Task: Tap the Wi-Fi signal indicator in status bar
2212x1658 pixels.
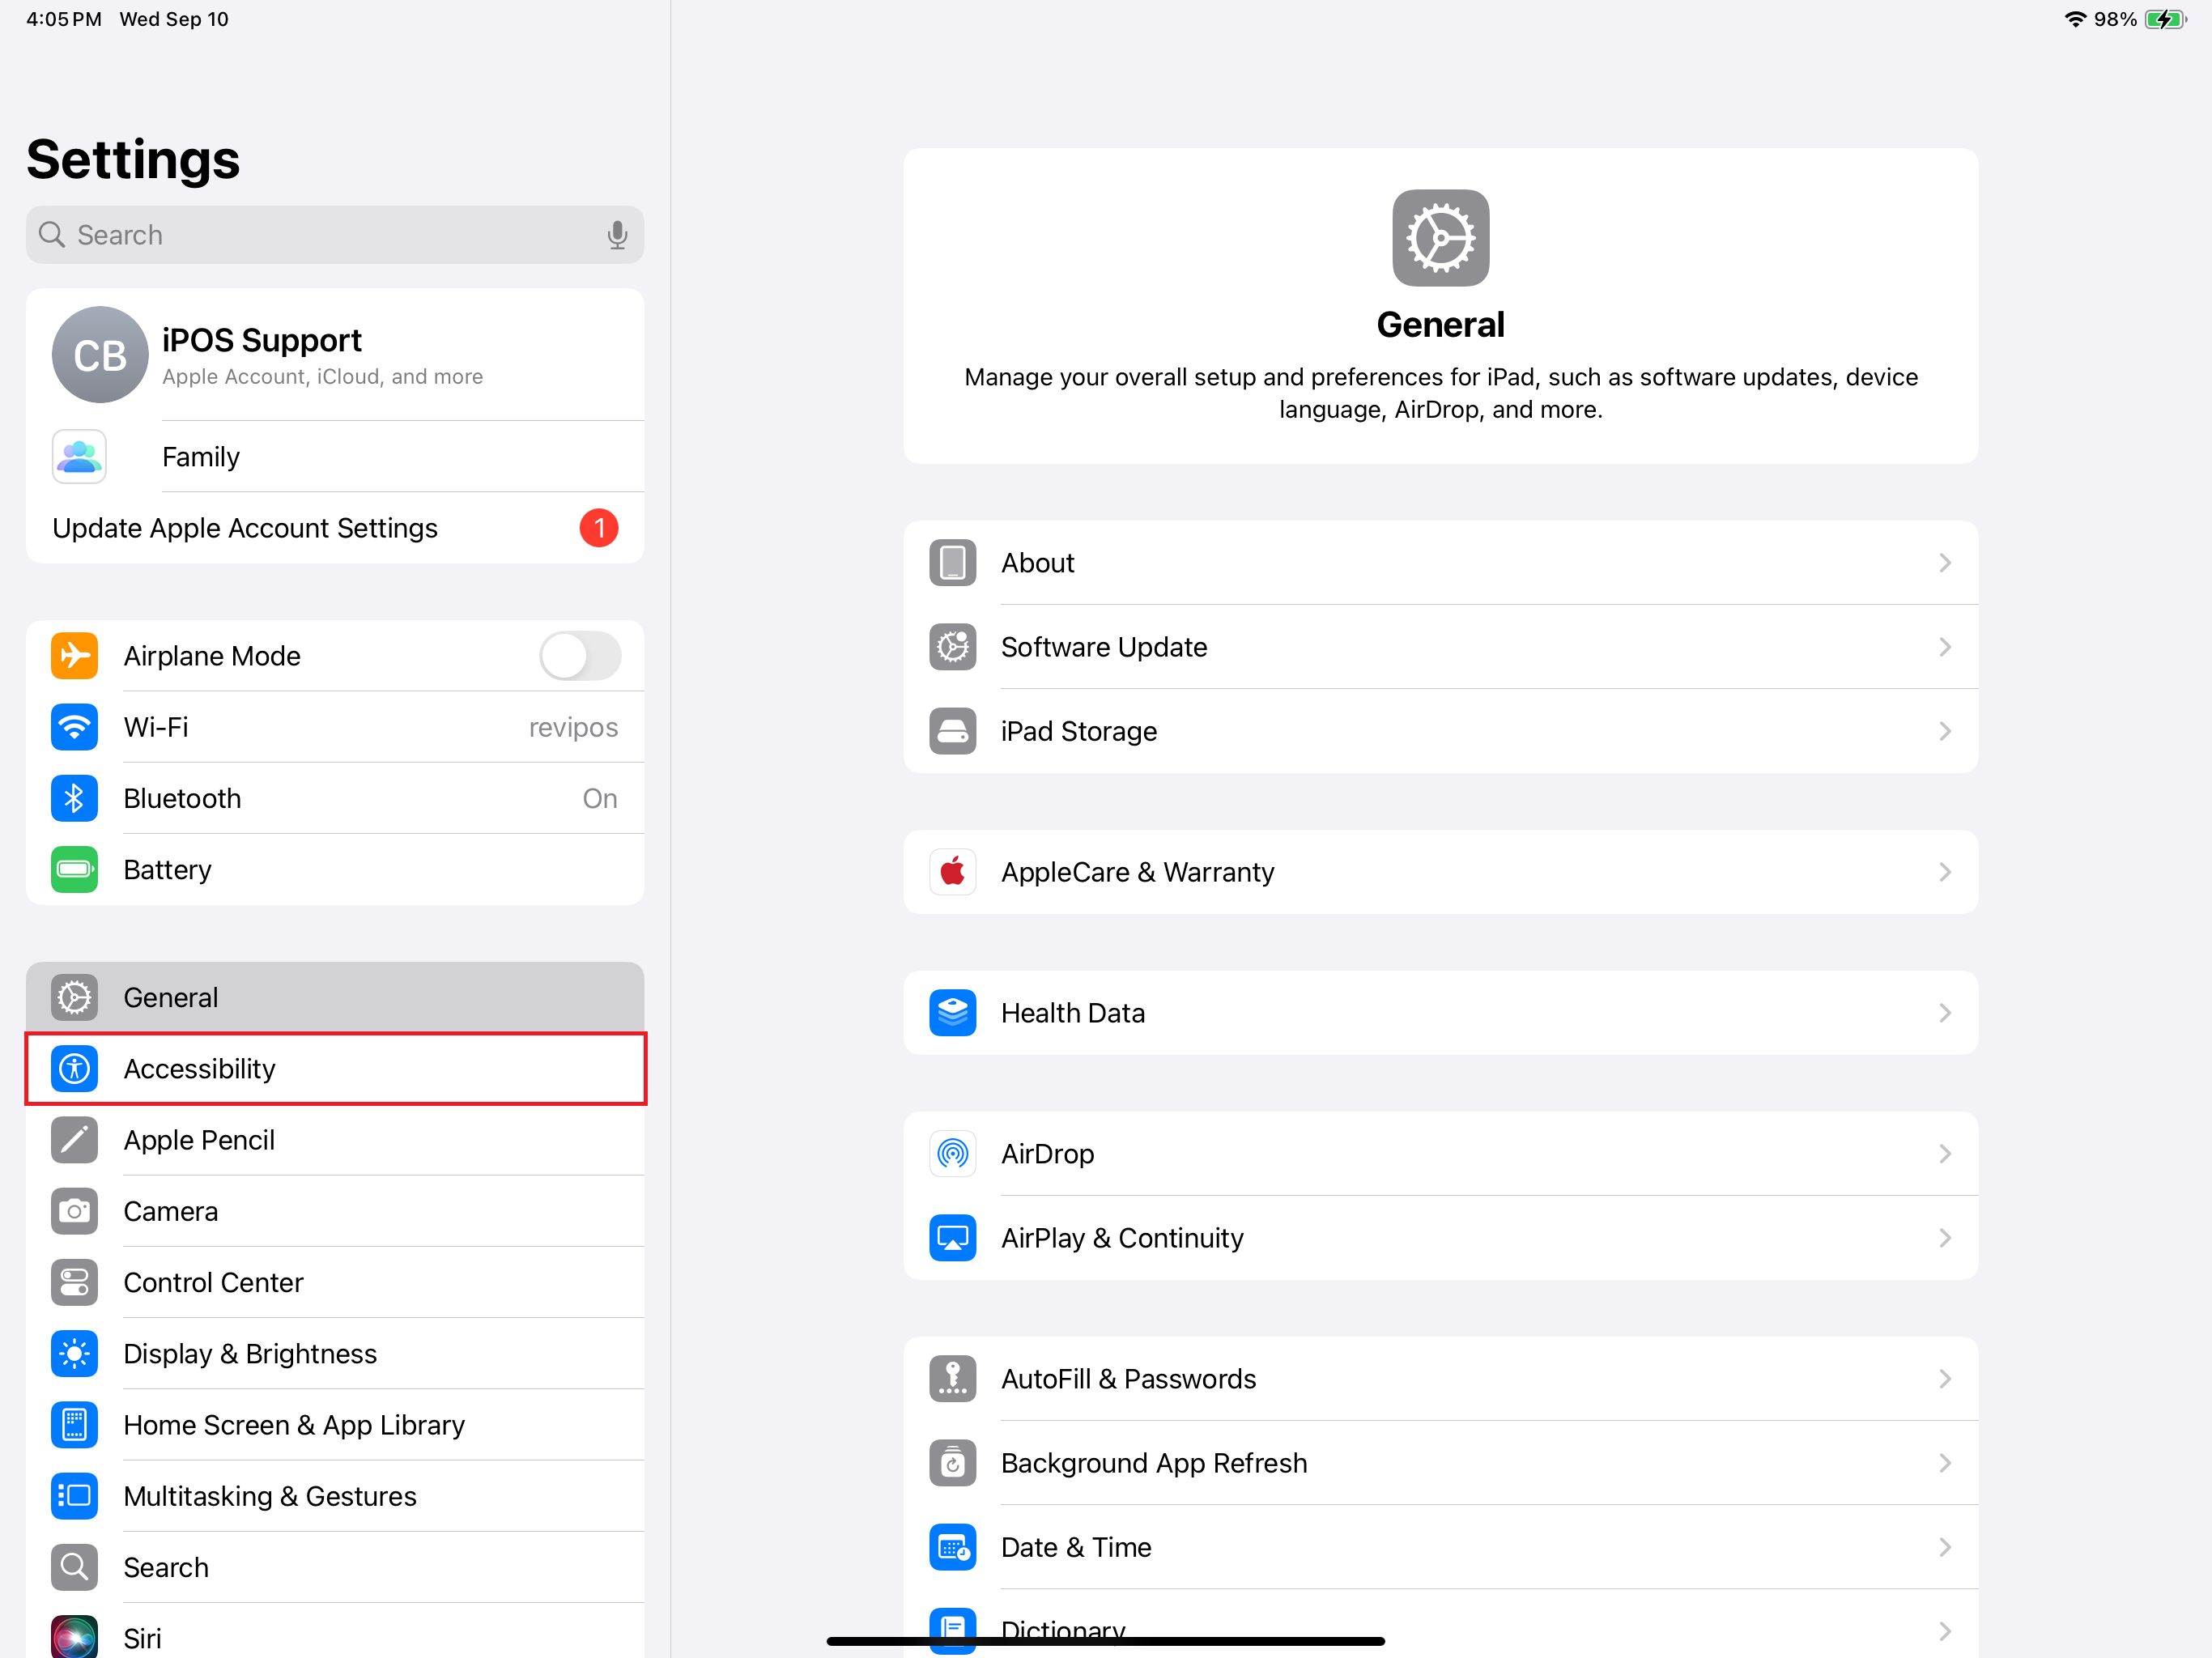Action: tap(2075, 19)
